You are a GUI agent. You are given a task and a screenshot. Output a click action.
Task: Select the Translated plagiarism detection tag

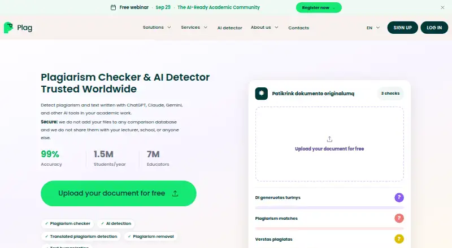(x=81, y=237)
